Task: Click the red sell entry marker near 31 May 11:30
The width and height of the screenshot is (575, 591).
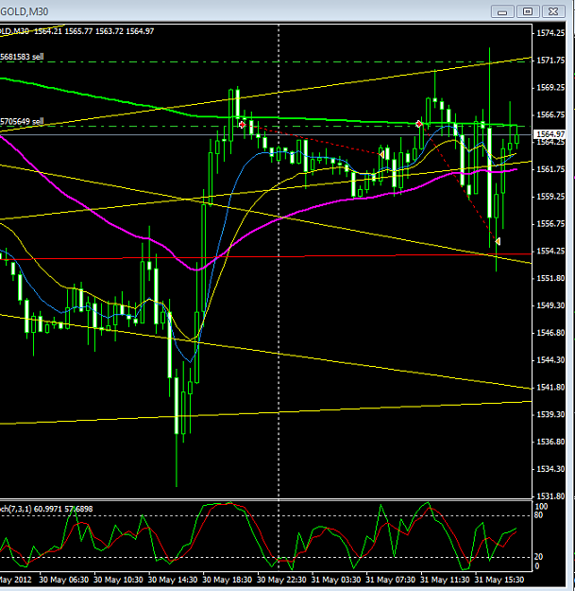Action: click(x=419, y=124)
